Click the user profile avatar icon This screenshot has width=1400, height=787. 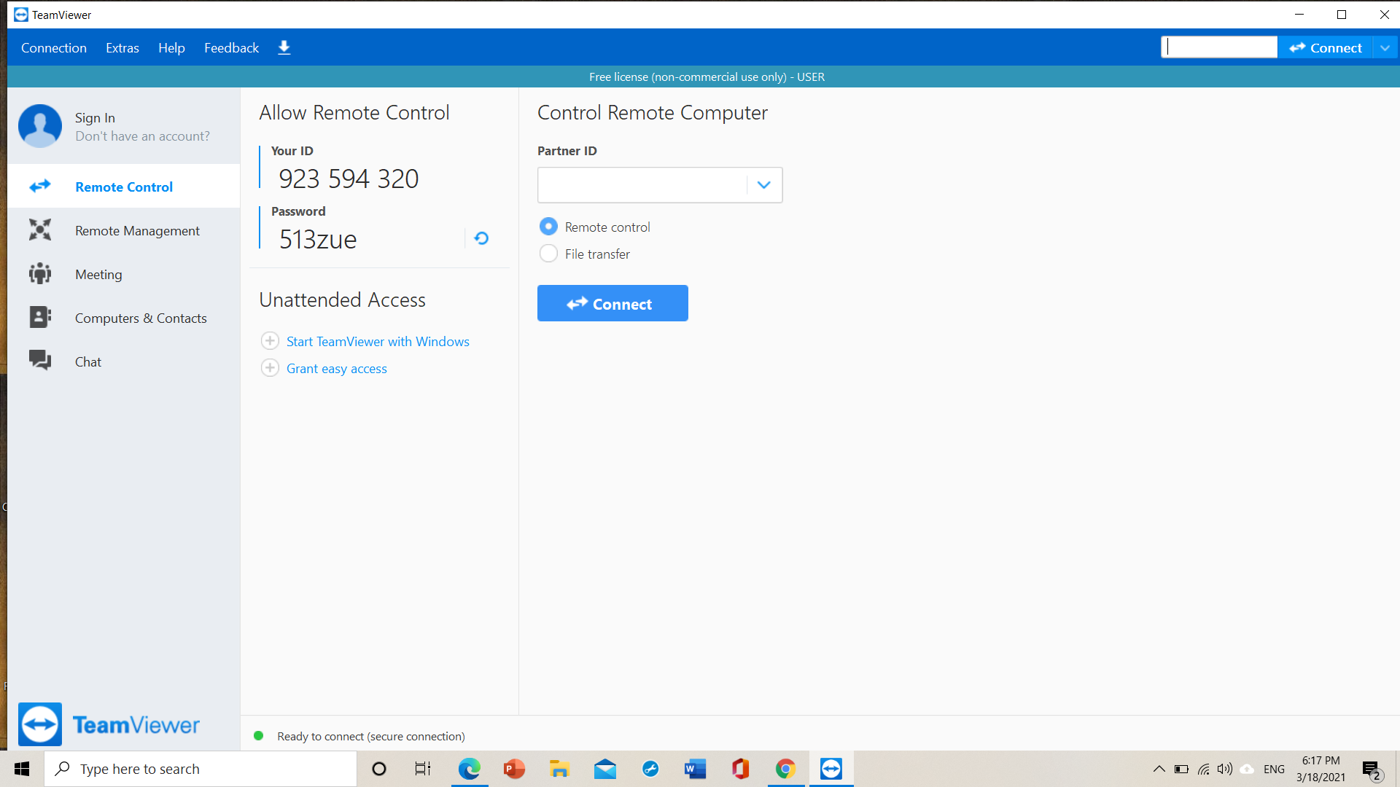[40, 126]
